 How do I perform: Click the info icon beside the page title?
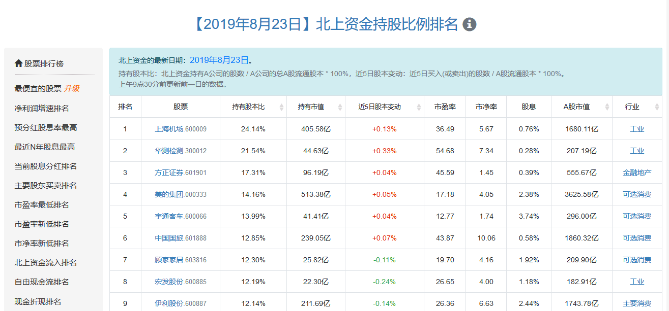[x=470, y=24]
